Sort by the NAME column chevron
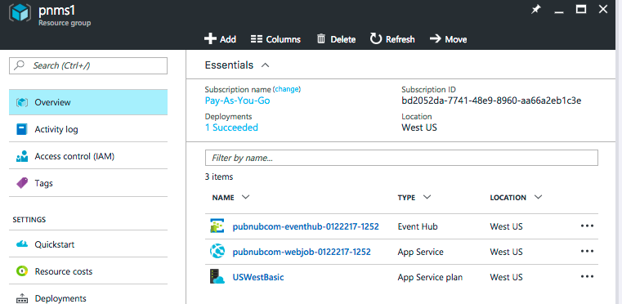This screenshot has width=622, height=304. (245, 197)
